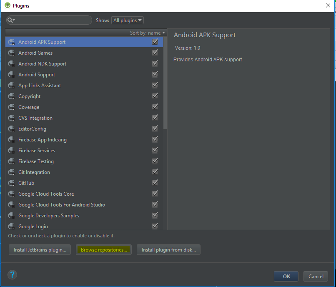336x287 pixels.
Task: Dismiss dialog with Cancel button
Action: 316,276
